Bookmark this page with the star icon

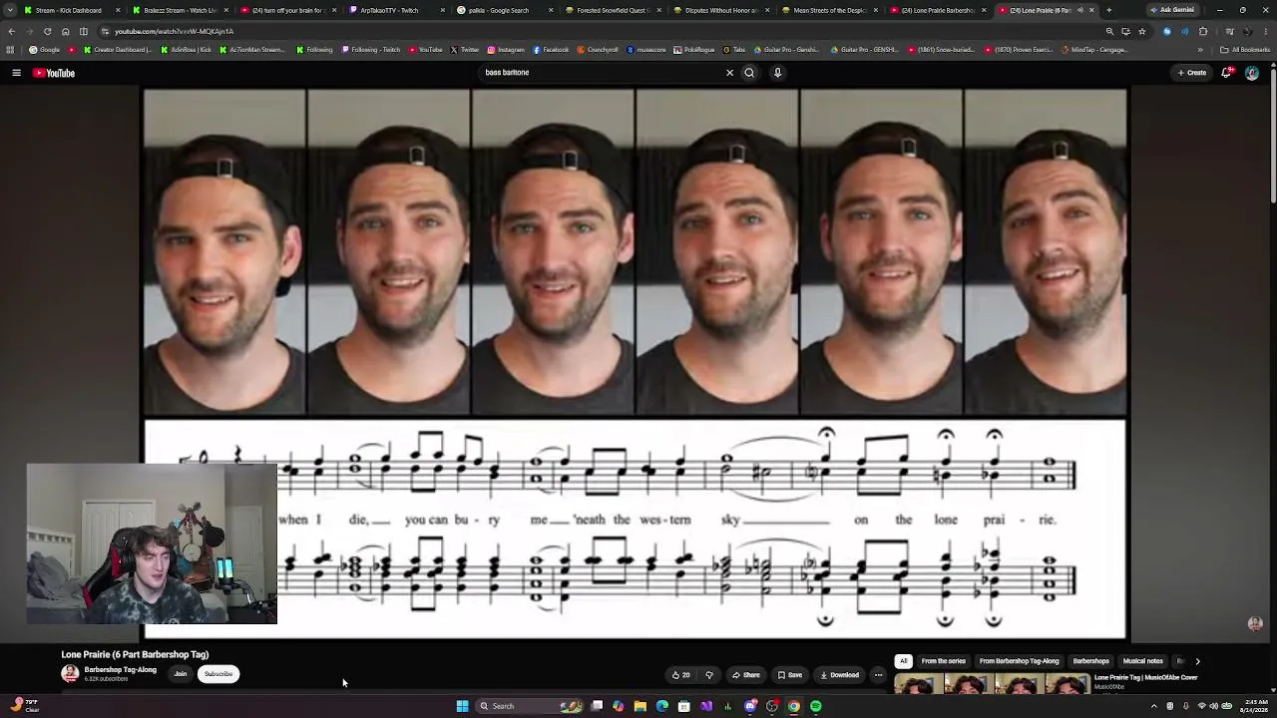coord(1142,31)
